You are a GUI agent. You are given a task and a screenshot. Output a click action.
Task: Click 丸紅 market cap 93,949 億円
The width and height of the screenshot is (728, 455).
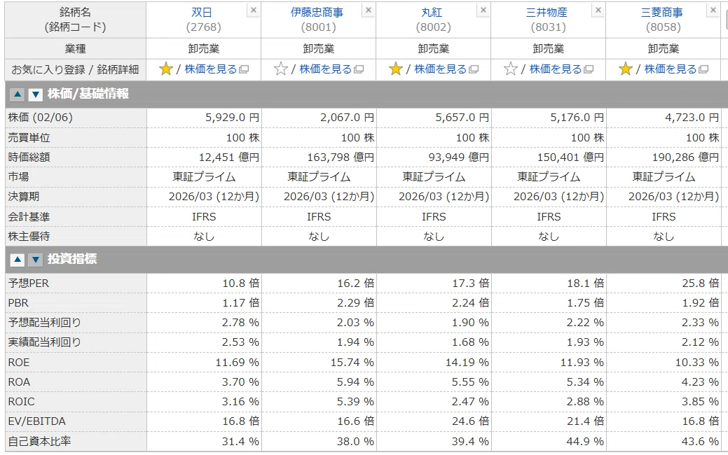459,157
